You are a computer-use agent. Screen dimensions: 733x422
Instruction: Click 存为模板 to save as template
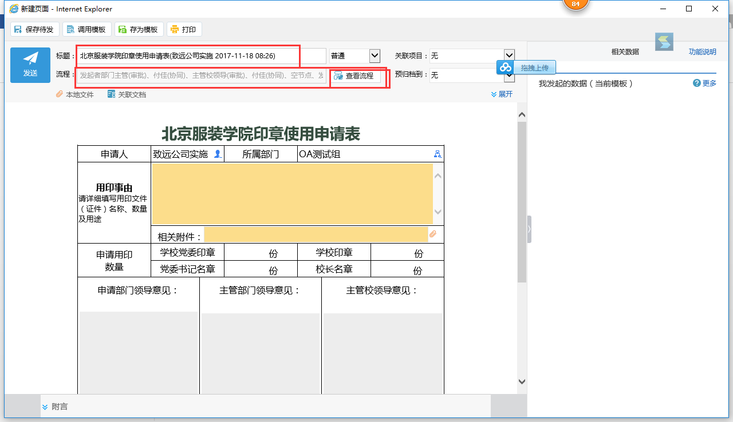tap(139, 30)
